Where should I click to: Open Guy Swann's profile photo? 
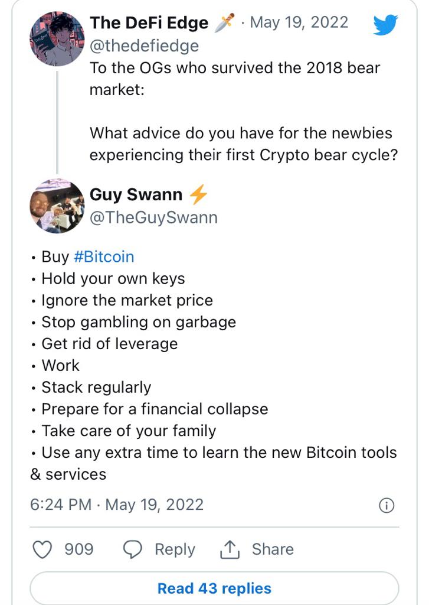coord(57,206)
